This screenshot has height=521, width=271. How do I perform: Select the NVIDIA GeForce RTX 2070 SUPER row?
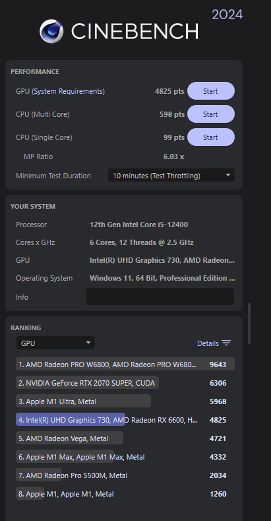[x=125, y=382]
